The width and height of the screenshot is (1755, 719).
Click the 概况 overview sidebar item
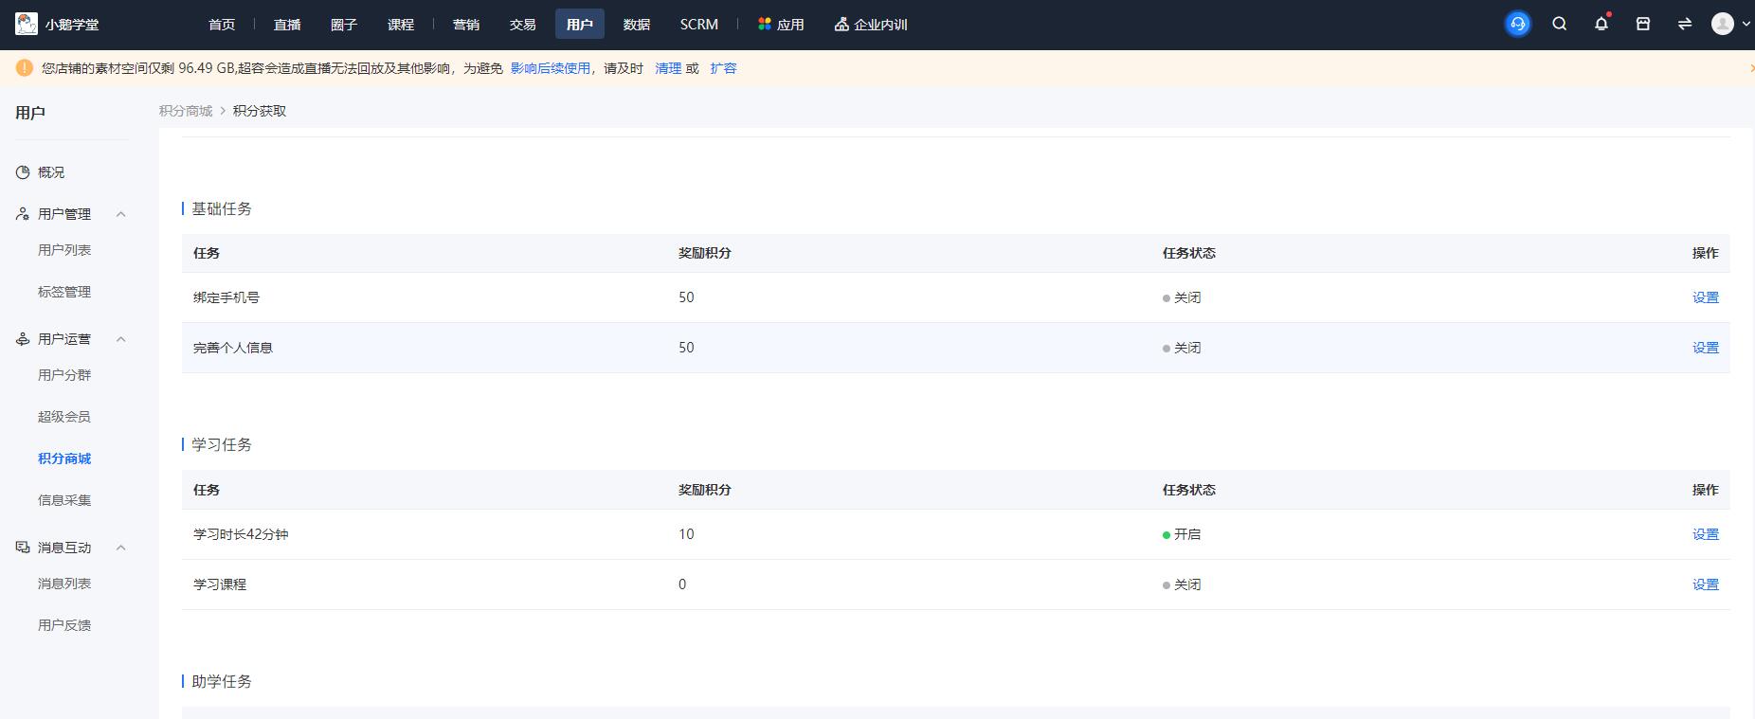coord(51,172)
